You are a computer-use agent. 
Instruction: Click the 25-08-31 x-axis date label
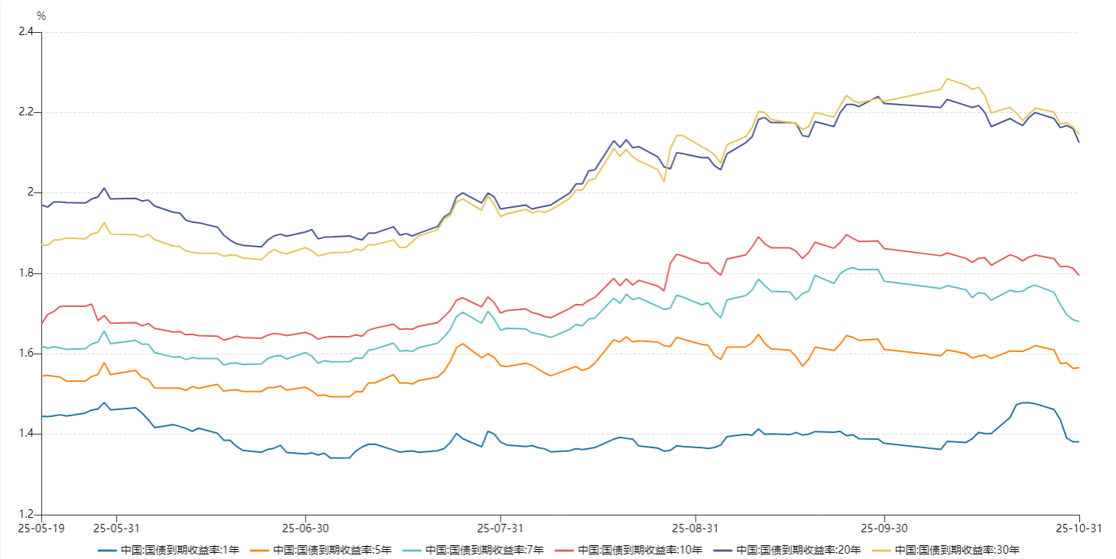(x=694, y=528)
